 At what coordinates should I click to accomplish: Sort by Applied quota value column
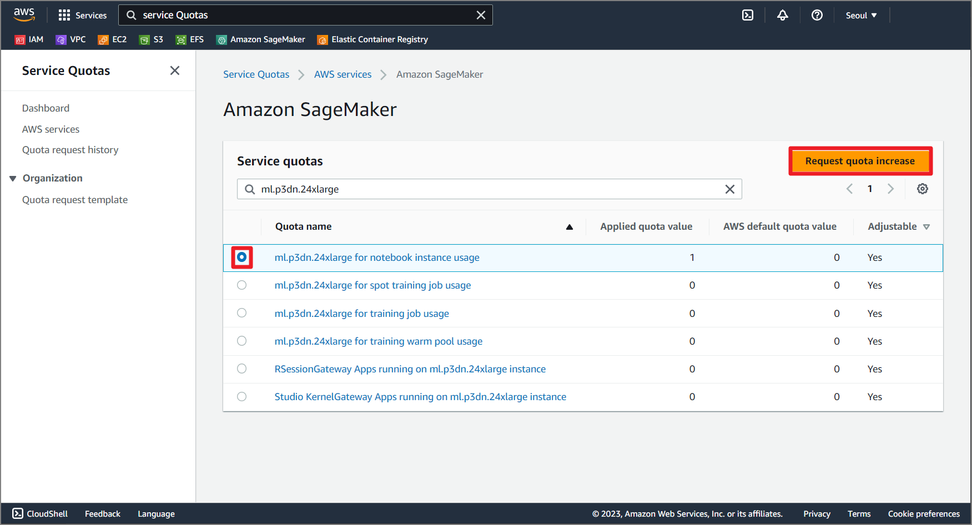point(646,226)
